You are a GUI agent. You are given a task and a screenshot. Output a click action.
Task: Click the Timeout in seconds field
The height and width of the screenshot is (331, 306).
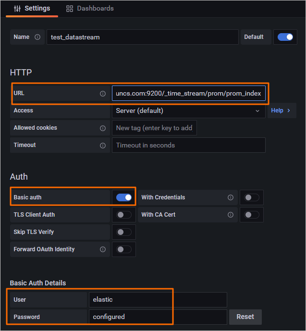pyautogui.click(x=188, y=145)
